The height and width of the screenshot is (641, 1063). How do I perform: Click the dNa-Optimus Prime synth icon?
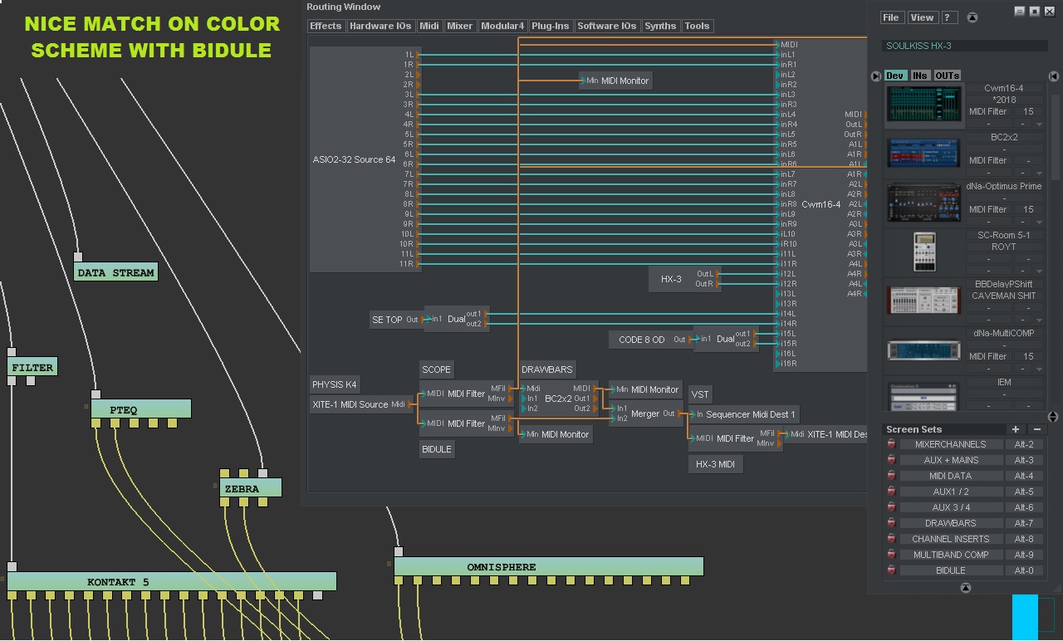tap(924, 203)
